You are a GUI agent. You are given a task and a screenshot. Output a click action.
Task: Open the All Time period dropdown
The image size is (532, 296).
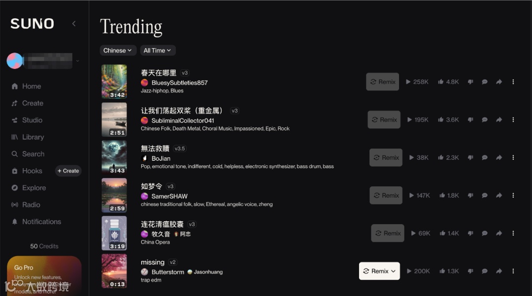tap(158, 51)
